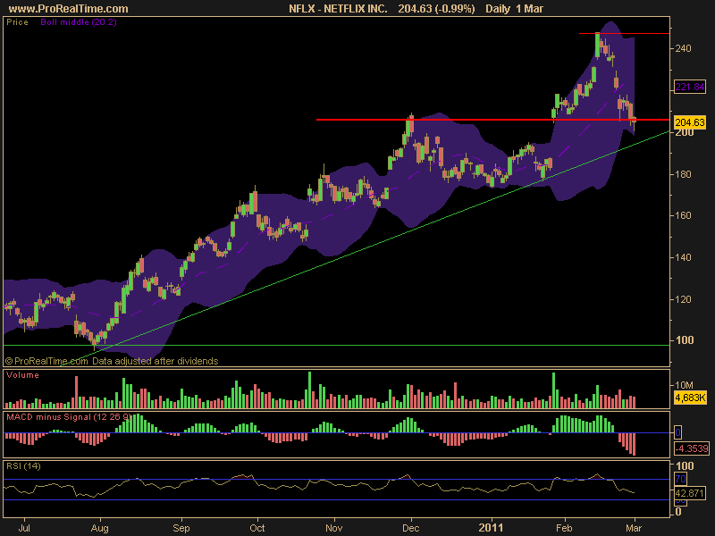Click the -4.3539 MACD value tag
Viewport: 715px width, 536px height.
[x=691, y=448]
